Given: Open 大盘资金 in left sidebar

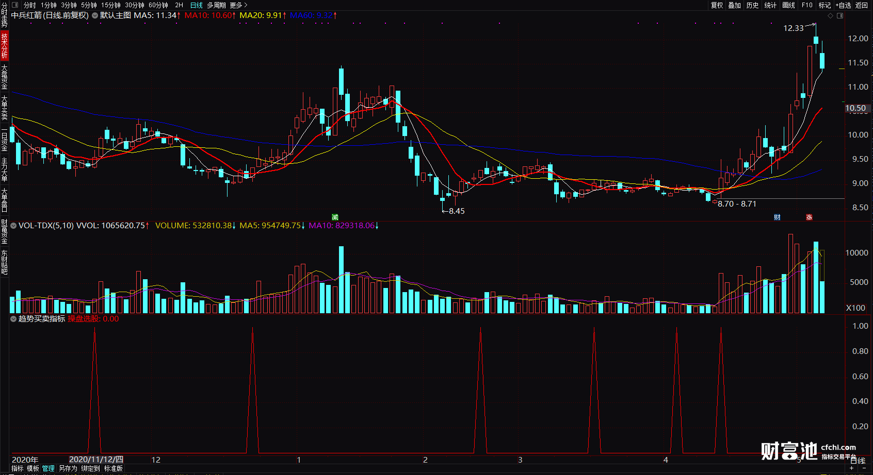Looking at the screenshot, I should coord(4,77).
